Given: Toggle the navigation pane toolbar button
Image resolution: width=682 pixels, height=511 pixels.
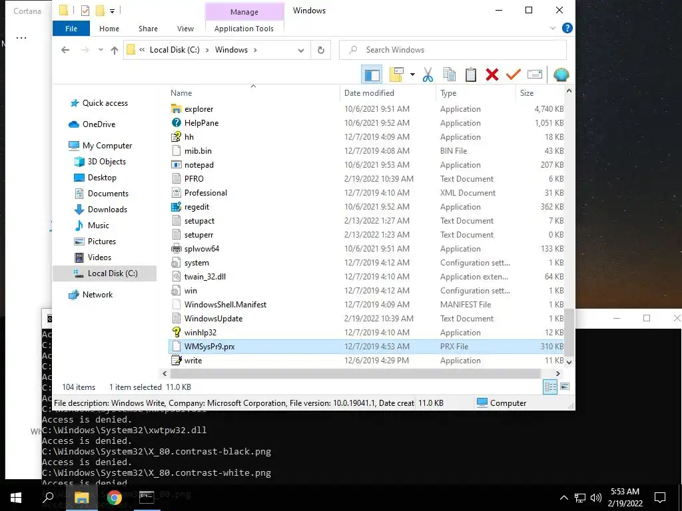Looking at the screenshot, I should (372, 75).
